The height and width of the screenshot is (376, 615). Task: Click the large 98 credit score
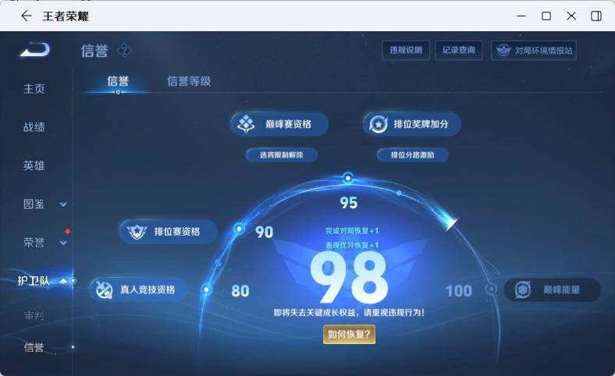[349, 278]
